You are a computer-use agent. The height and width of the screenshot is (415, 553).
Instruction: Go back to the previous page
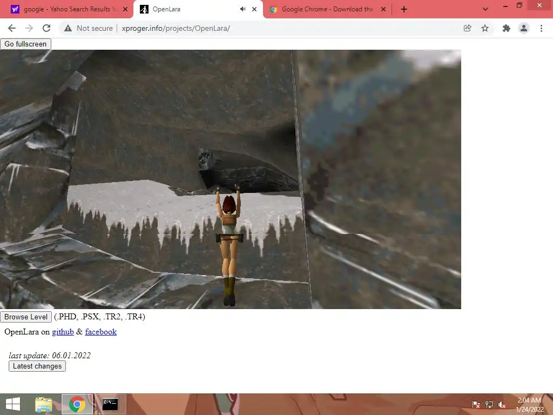12,28
